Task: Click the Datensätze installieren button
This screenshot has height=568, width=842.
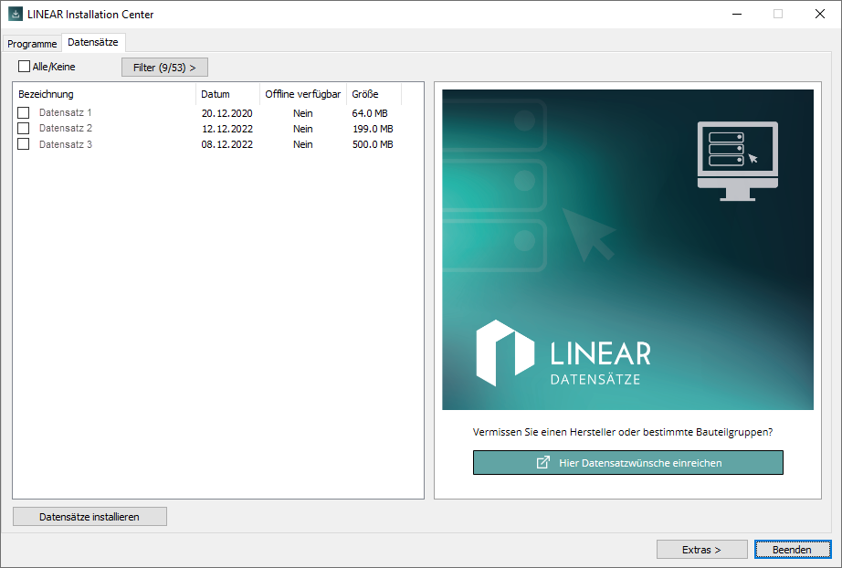Action: pos(89,517)
